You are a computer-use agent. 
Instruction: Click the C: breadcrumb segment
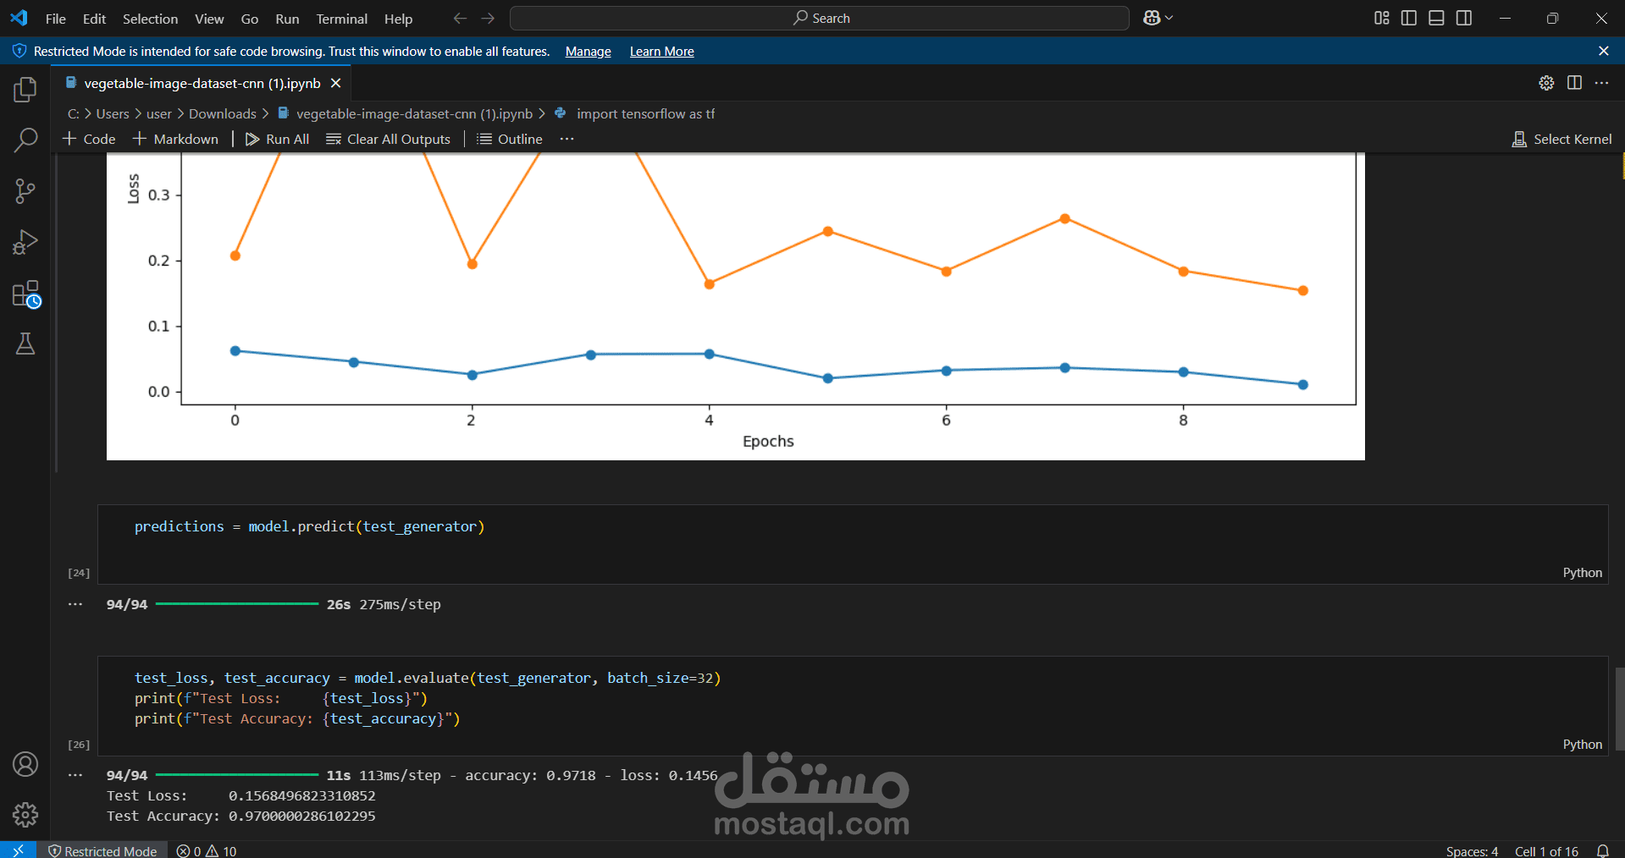(74, 113)
